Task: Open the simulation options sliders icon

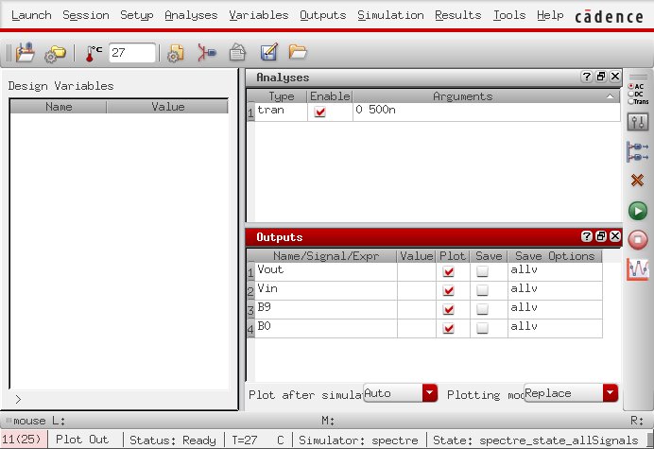Action: pyautogui.click(x=638, y=121)
